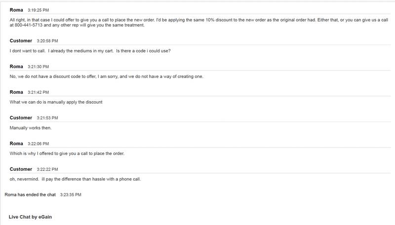
Task: Click Roma's name at 3:19:25 PM
Action: (16, 10)
